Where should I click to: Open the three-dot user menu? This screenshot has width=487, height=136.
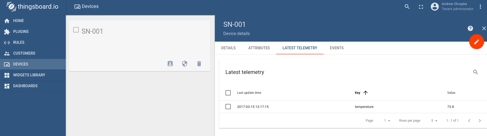coord(480,7)
